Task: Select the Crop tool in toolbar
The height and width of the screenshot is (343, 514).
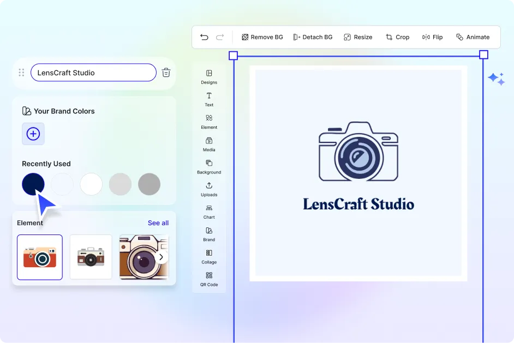Action: pos(397,37)
